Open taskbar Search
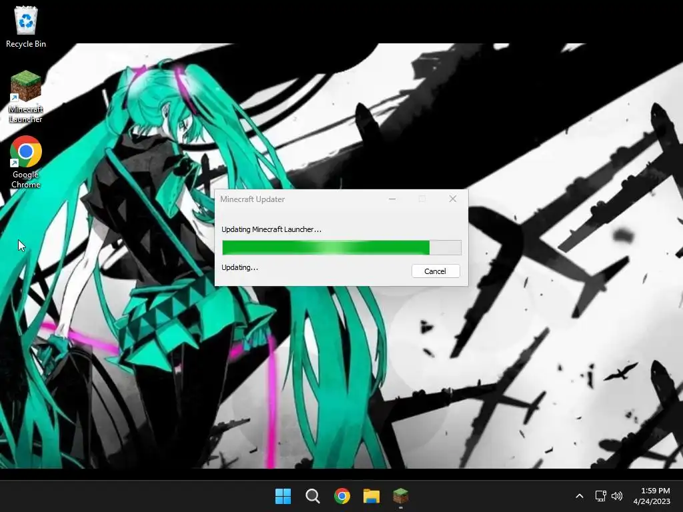This screenshot has height=512, width=683. (x=312, y=496)
